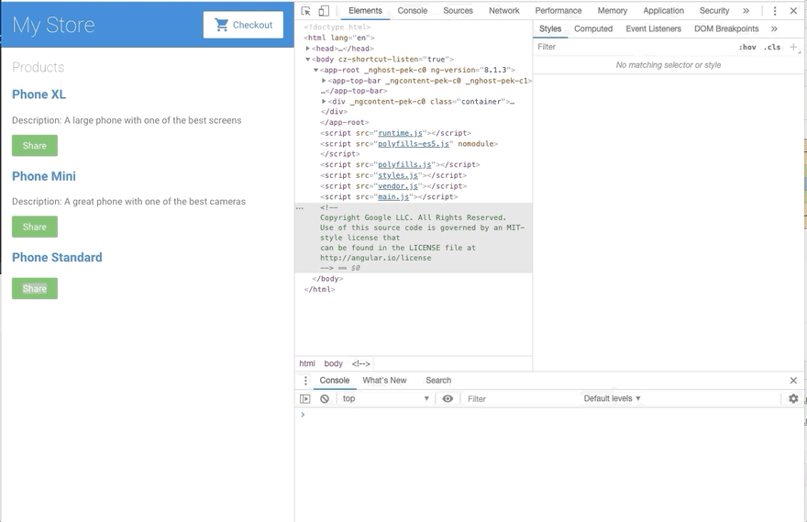Viewport: 807px width, 522px height.
Task: Open What's New drawer tab
Action: pos(384,381)
